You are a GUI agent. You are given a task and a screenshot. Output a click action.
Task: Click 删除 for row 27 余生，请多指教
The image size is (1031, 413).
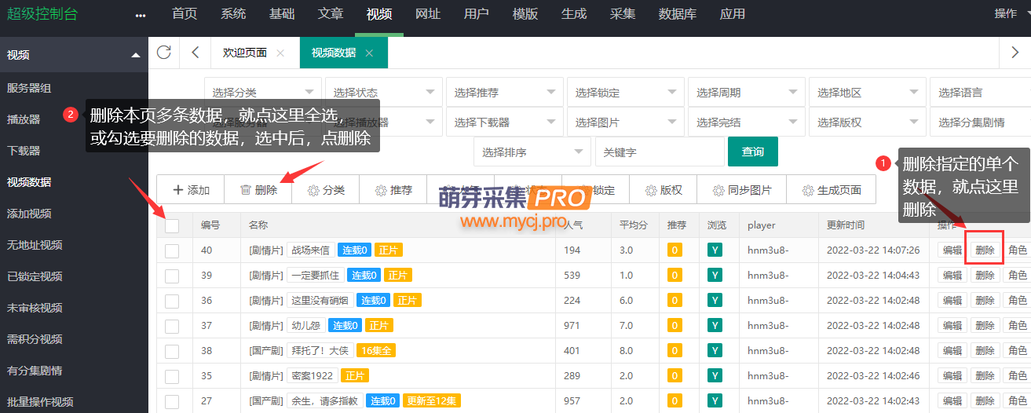coord(985,401)
